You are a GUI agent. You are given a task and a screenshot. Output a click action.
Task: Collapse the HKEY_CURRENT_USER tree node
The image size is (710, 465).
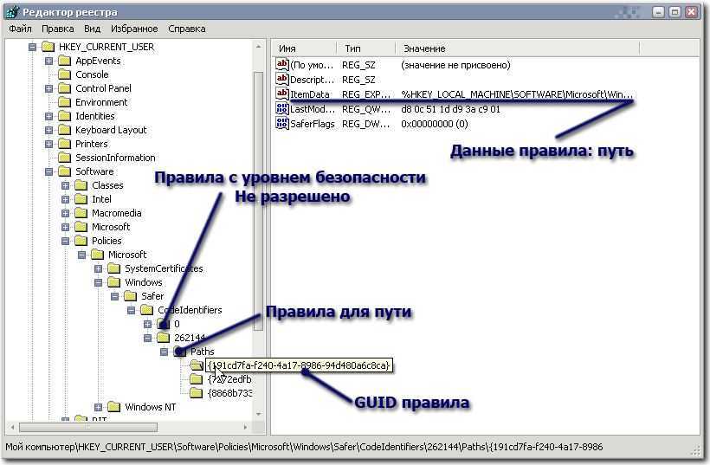click(x=33, y=47)
